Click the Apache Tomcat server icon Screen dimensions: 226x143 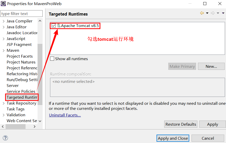pos(59,25)
